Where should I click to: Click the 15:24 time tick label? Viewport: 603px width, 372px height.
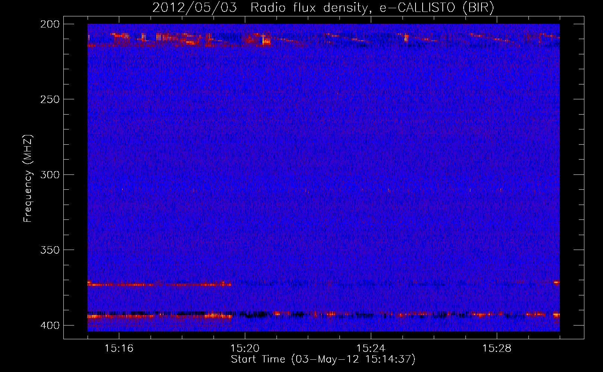point(371,349)
